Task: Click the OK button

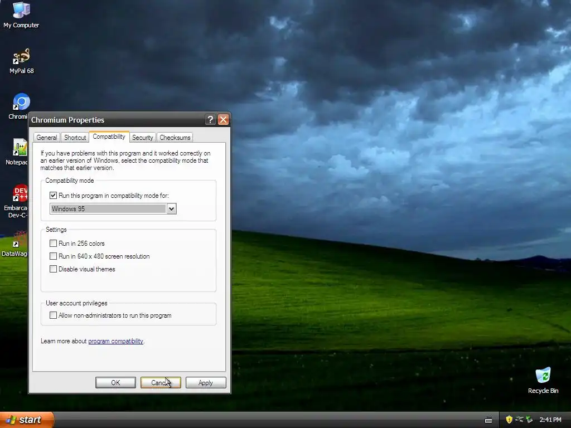Action: 115,382
